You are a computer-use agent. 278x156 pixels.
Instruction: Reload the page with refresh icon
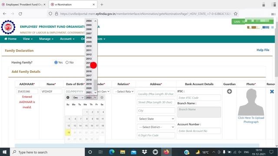click(20, 13)
